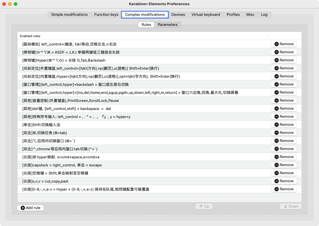
Task: Click Add rule button
Action: click(31, 208)
